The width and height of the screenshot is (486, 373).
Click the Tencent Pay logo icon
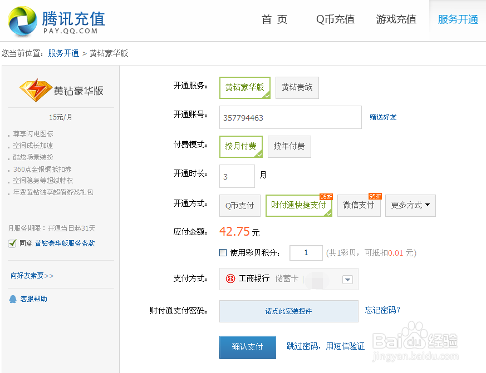coord(22,21)
